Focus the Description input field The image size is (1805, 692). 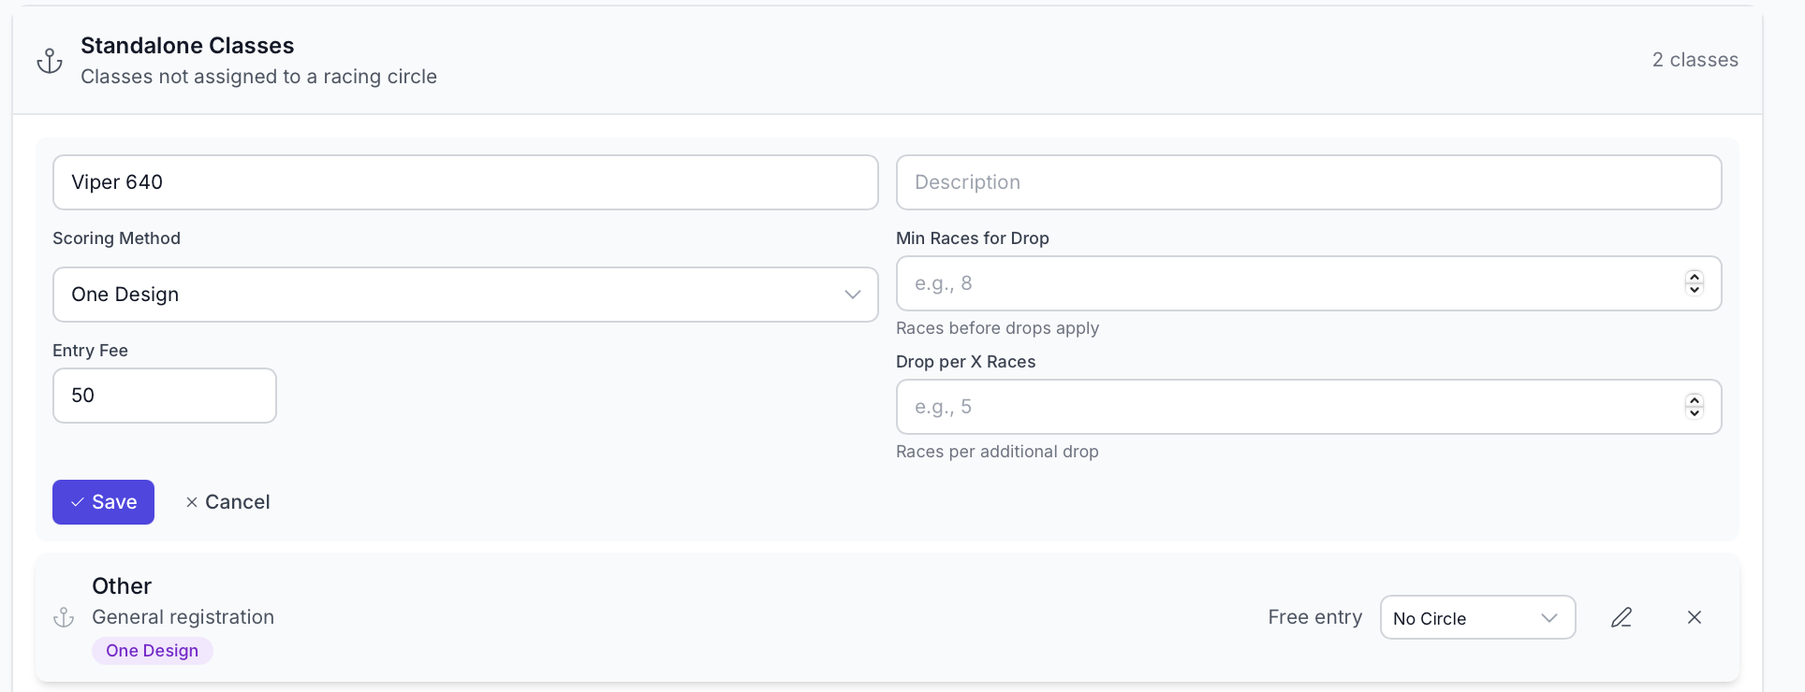[1309, 182]
